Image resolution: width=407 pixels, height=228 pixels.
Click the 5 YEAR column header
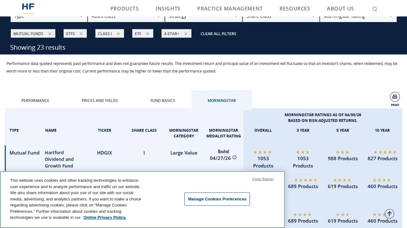tap(343, 130)
